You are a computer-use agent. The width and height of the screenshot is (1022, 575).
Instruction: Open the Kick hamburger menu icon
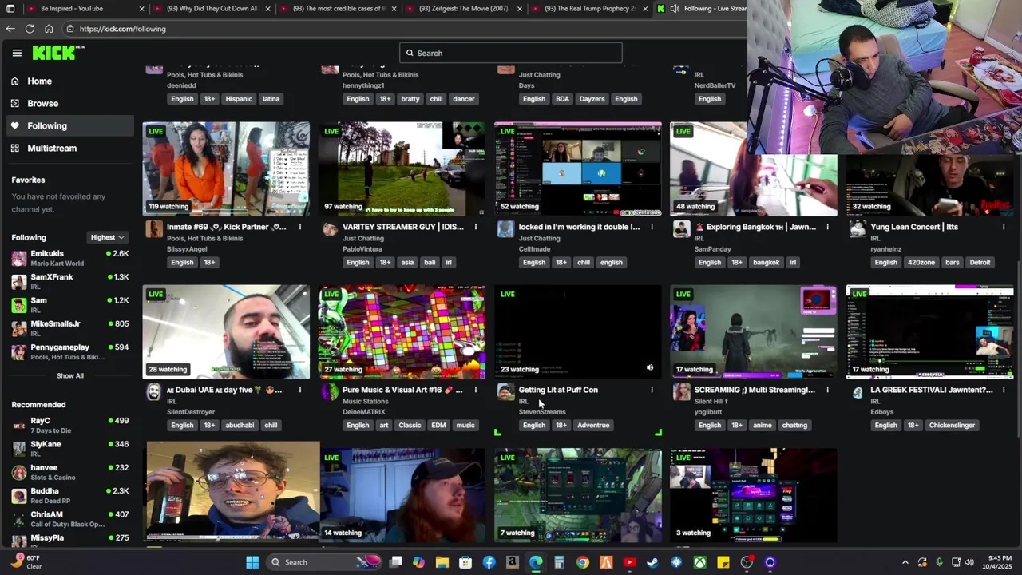click(x=17, y=53)
